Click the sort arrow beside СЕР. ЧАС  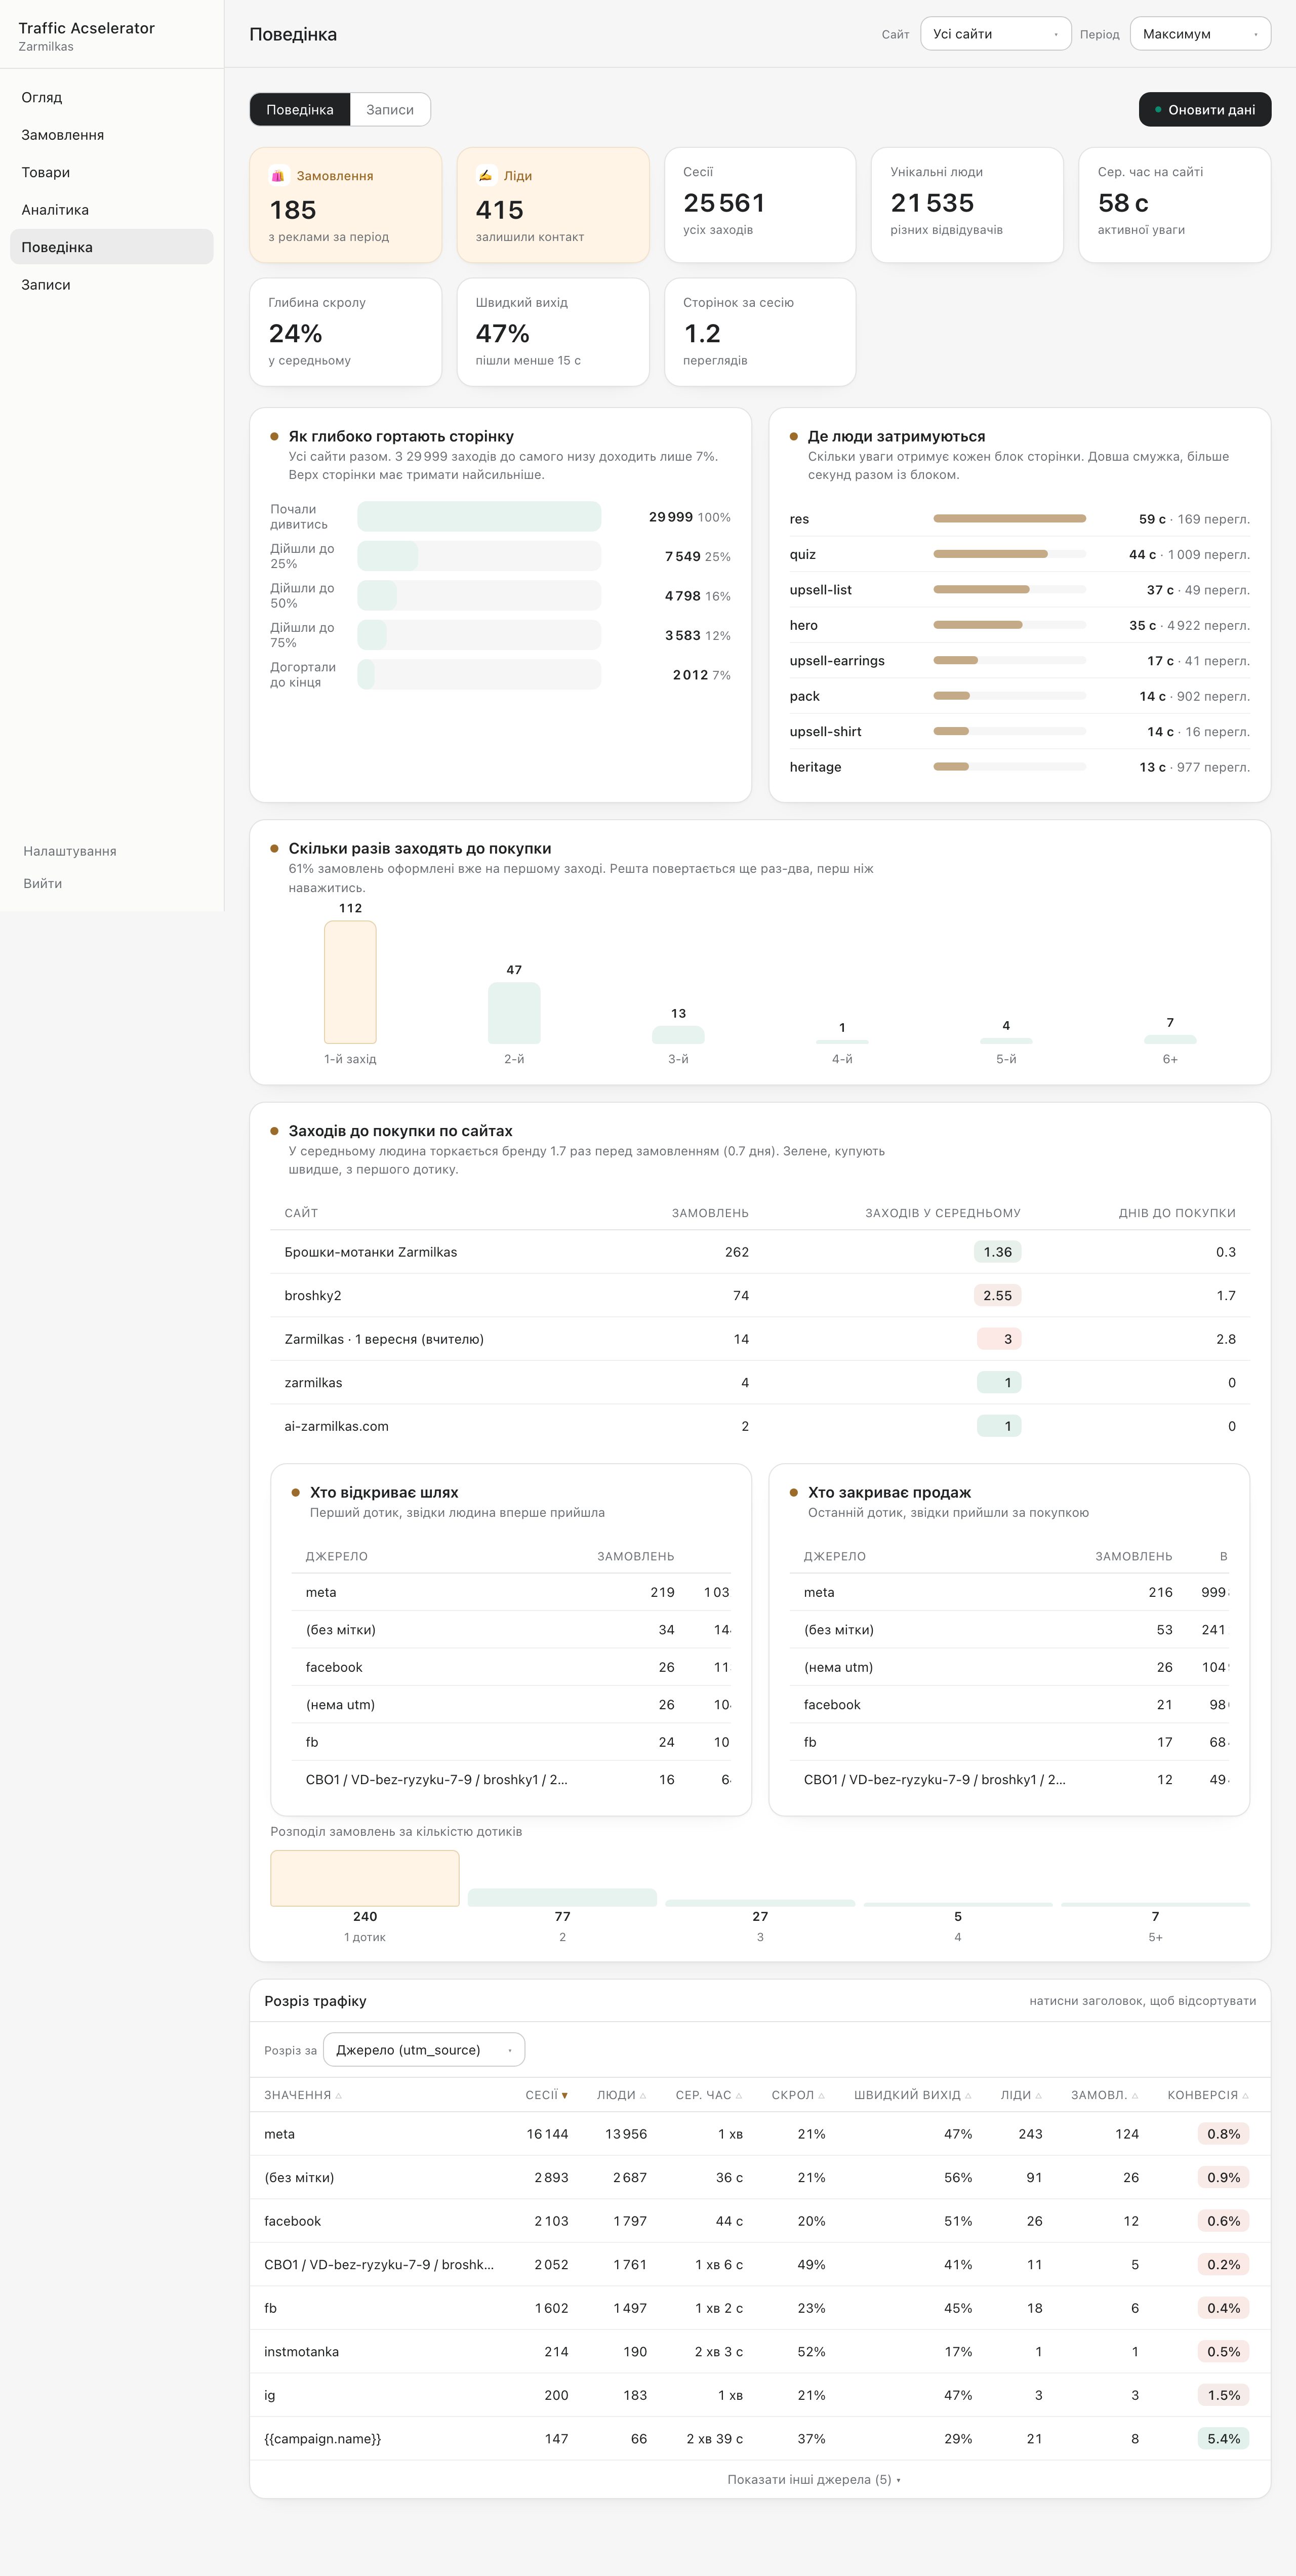click(x=739, y=2096)
